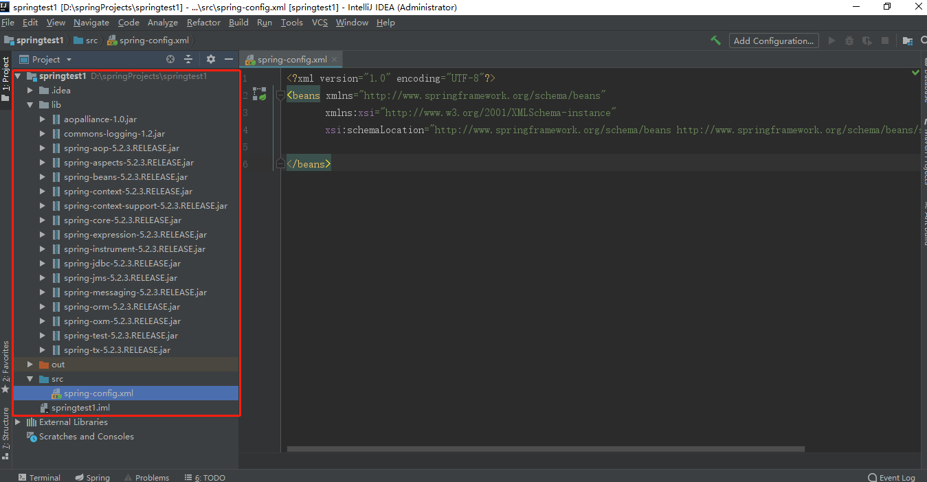The image size is (927, 482).
Task: Click the editor horizontal scrollbar
Action: [x=546, y=449]
